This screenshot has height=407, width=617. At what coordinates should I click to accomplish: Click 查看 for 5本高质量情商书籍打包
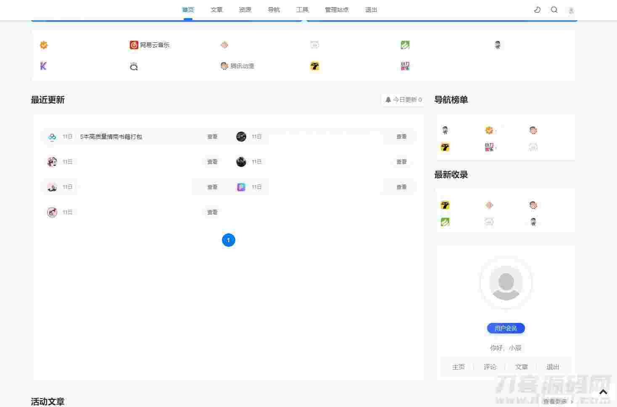tap(212, 137)
